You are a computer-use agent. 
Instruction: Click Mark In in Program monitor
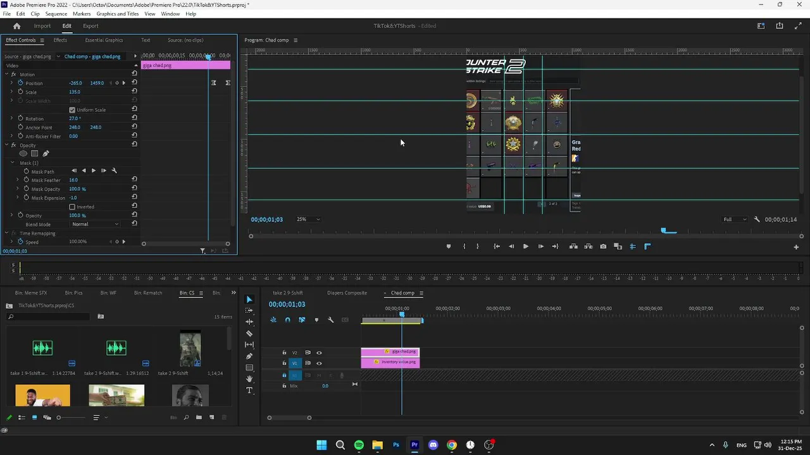[x=464, y=246]
